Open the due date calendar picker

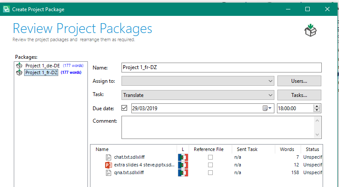(267, 108)
